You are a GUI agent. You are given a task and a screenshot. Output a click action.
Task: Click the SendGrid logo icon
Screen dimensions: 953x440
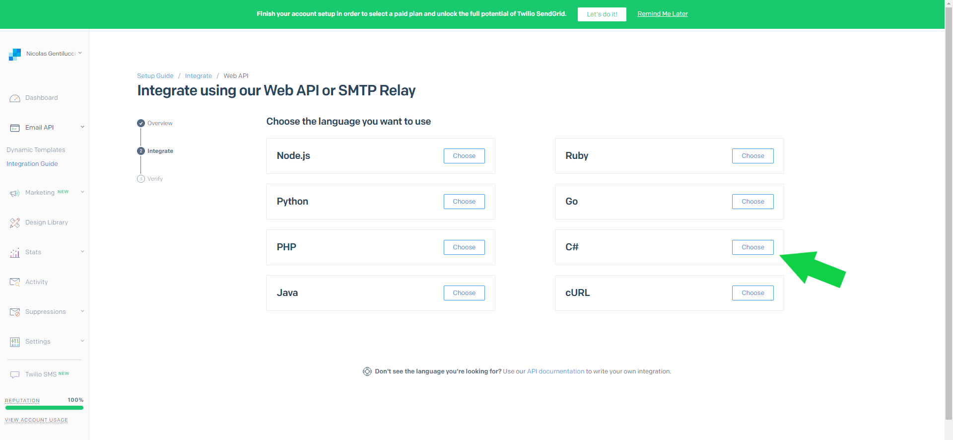point(15,54)
